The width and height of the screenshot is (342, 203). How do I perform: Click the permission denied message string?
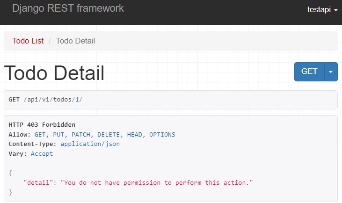point(157,182)
